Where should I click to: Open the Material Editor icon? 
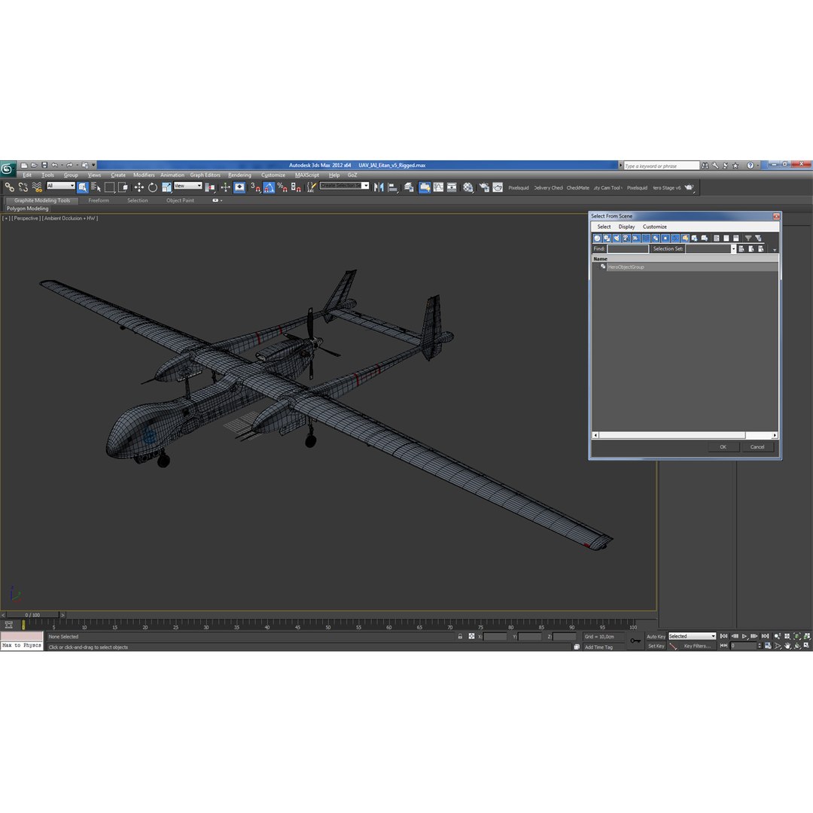click(468, 187)
